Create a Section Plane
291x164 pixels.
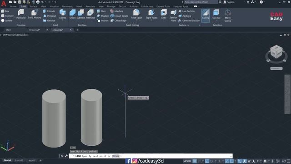click(x=173, y=15)
